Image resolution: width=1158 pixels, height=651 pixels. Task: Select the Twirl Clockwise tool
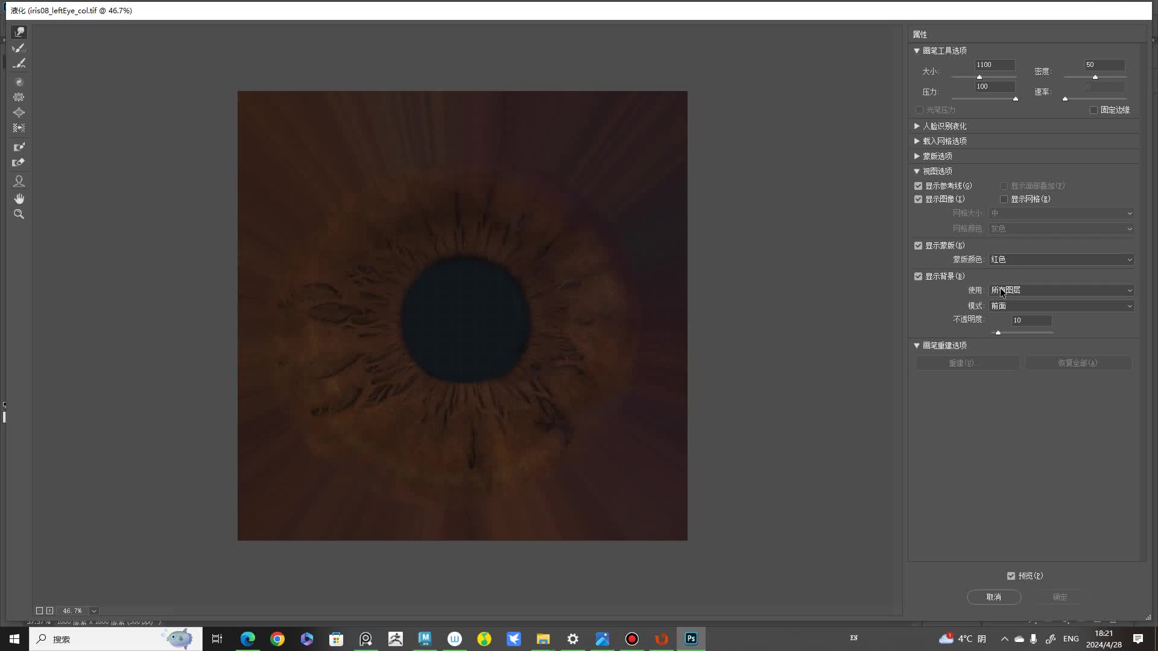[19, 81]
